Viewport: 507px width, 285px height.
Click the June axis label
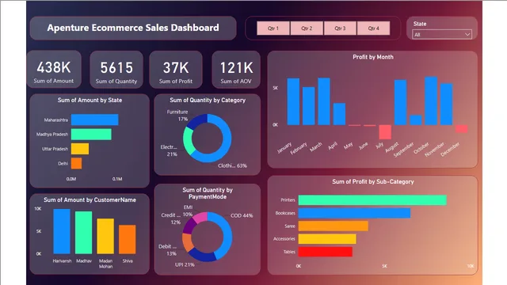[x=364, y=146]
